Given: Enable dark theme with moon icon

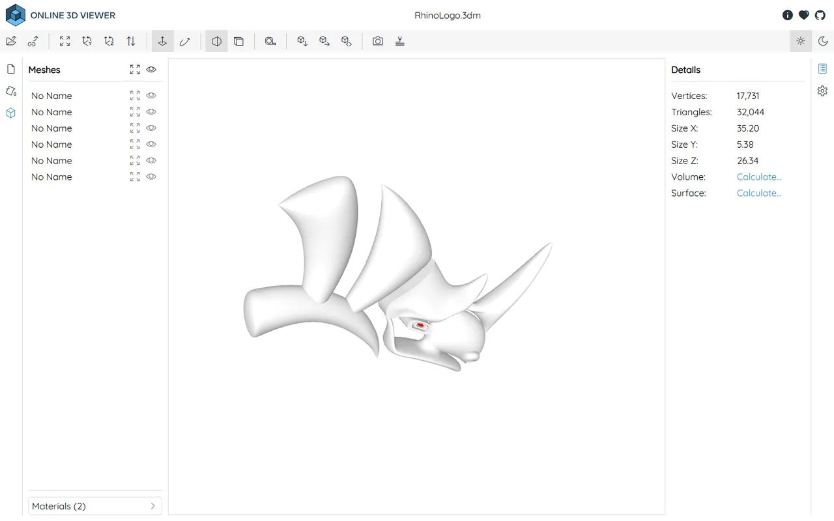Looking at the screenshot, I should [x=823, y=41].
